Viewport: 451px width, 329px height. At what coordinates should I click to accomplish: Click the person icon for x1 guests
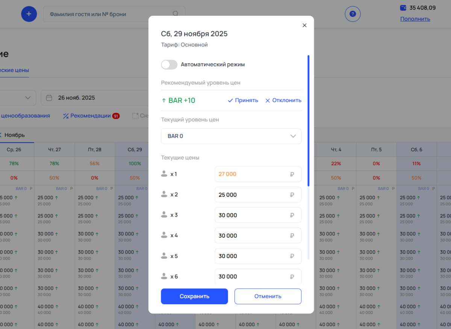click(164, 174)
